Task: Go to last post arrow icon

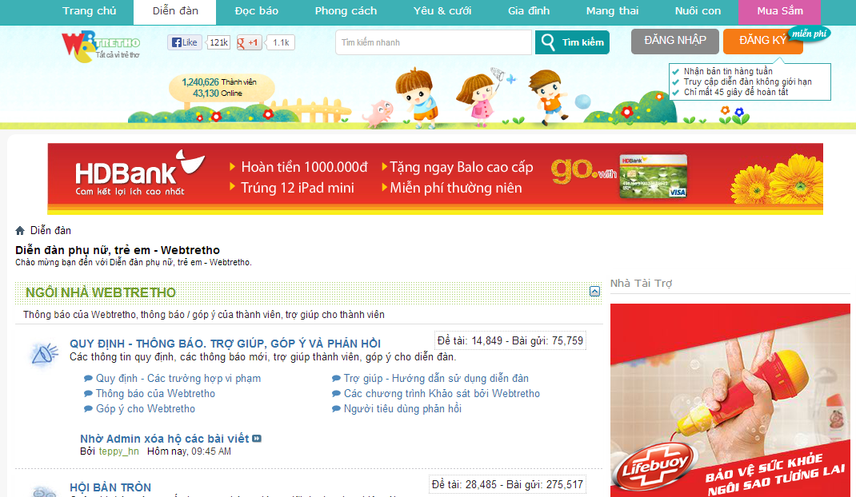Action: click(257, 438)
